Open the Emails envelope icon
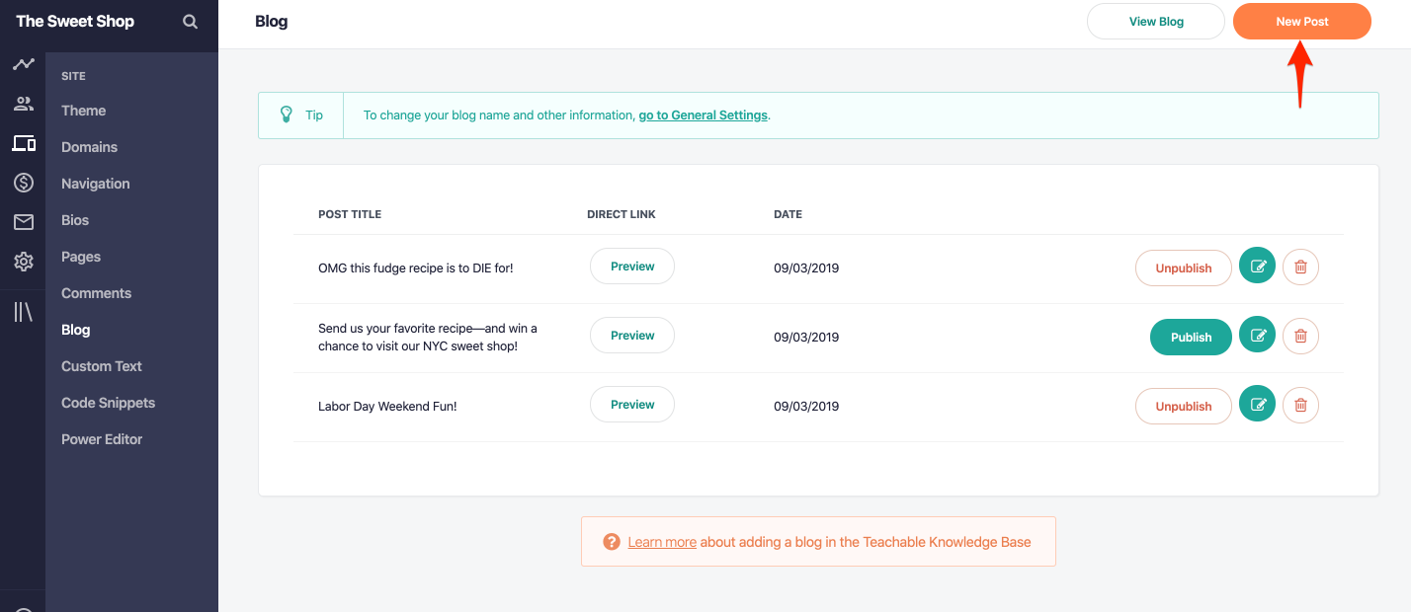 click(x=24, y=222)
